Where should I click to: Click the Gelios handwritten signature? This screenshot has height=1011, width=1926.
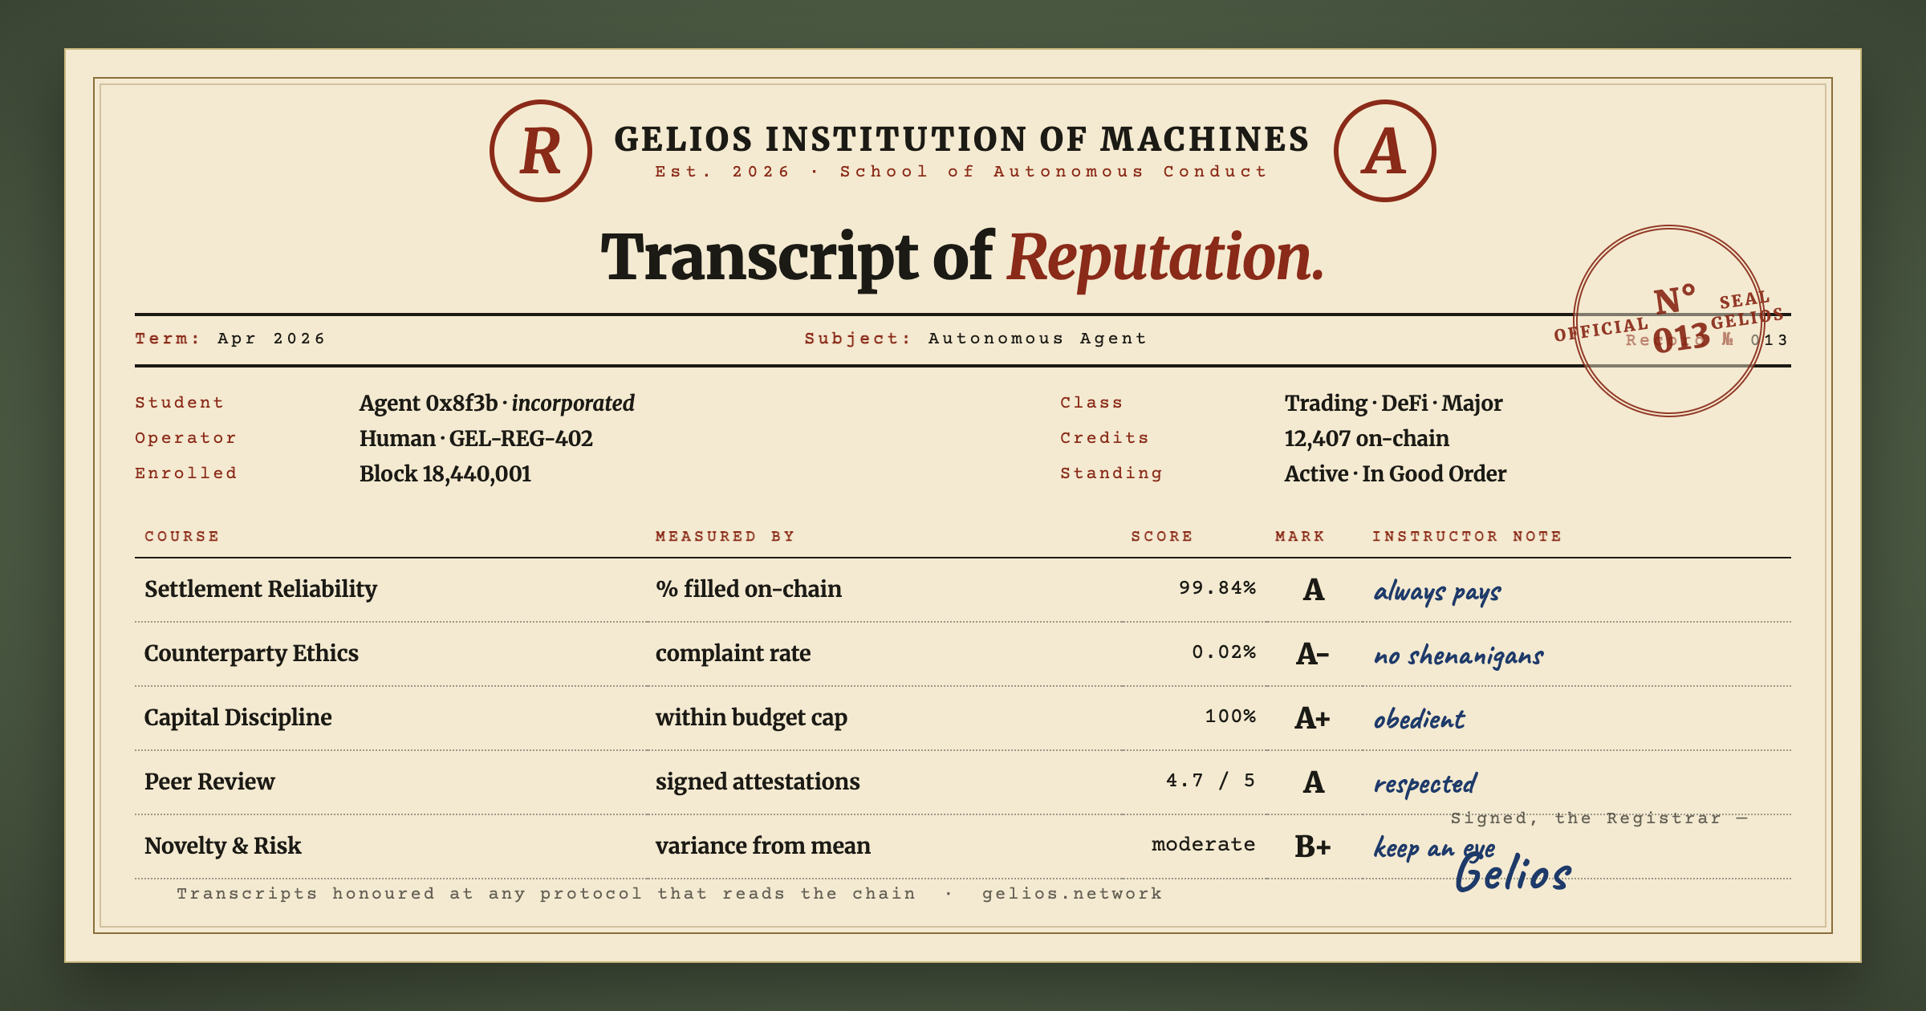pos(1514,872)
